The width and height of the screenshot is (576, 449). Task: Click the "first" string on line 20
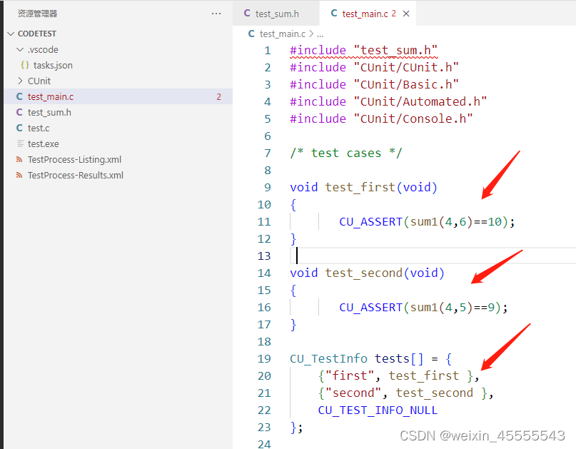click(x=350, y=376)
